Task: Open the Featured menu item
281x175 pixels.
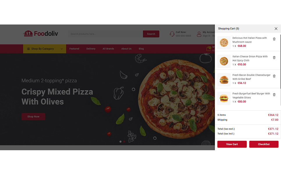Action: [74, 49]
